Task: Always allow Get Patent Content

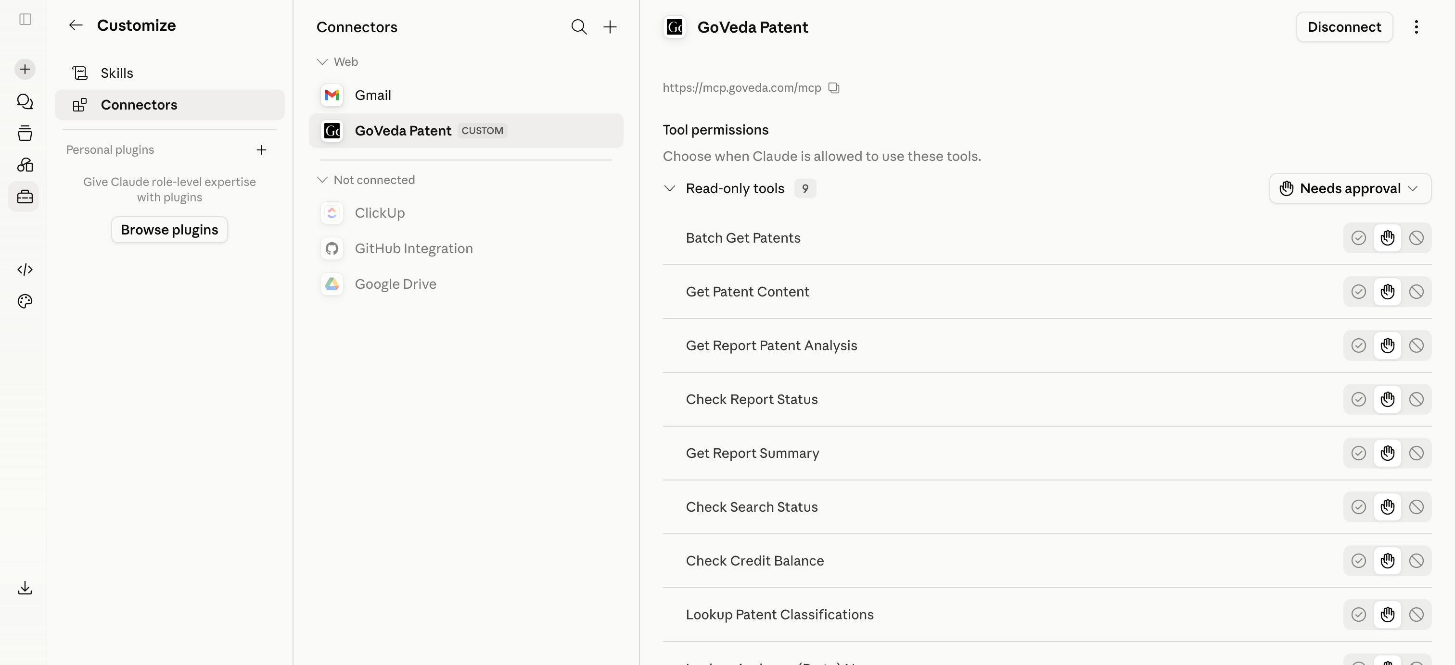Action: pos(1358,292)
